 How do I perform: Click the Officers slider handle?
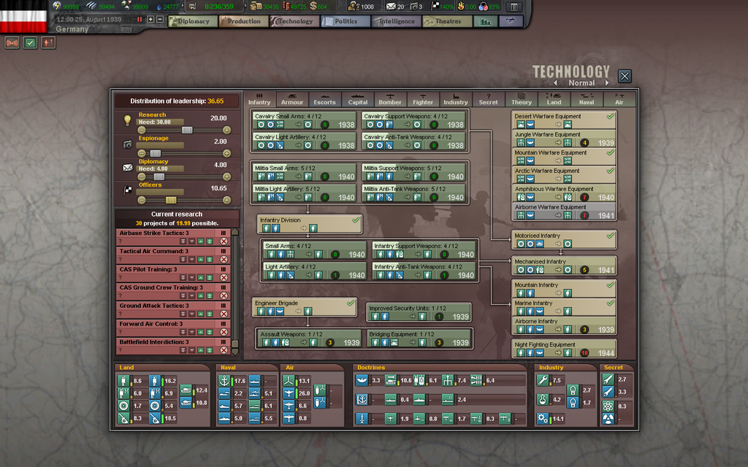pyautogui.click(x=171, y=200)
